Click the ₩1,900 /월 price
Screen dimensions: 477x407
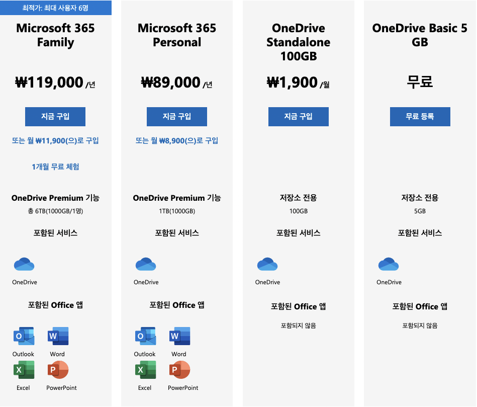tap(299, 83)
